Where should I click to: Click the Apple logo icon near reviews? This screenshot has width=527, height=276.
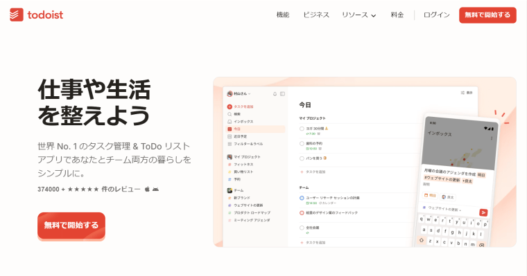(147, 189)
